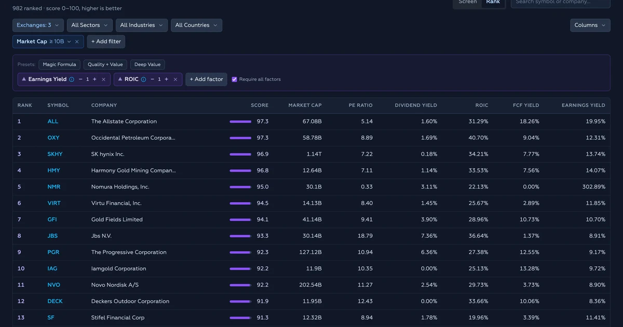The height and width of the screenshot is (327, 623).
Task: Apply the Magic Formula preset
Action: click(x=60, y=64)
